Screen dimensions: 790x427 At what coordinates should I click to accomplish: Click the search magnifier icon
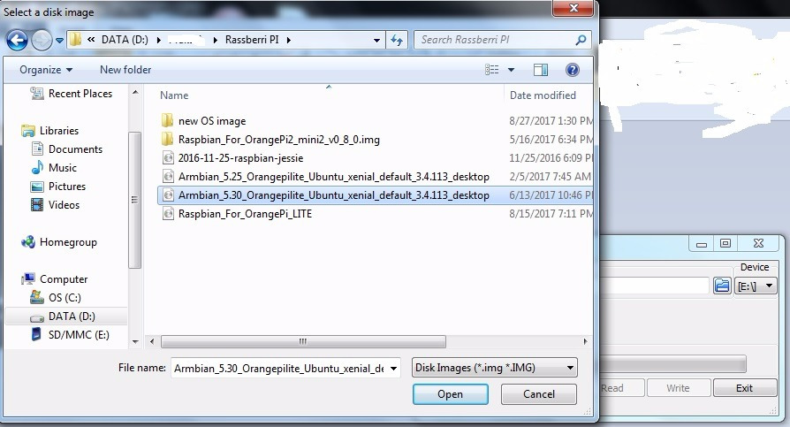click(x=581, y=40)
